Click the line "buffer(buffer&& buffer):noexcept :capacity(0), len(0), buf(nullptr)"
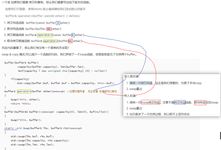This screenshot has width=221, height=150. pos(57,112)
